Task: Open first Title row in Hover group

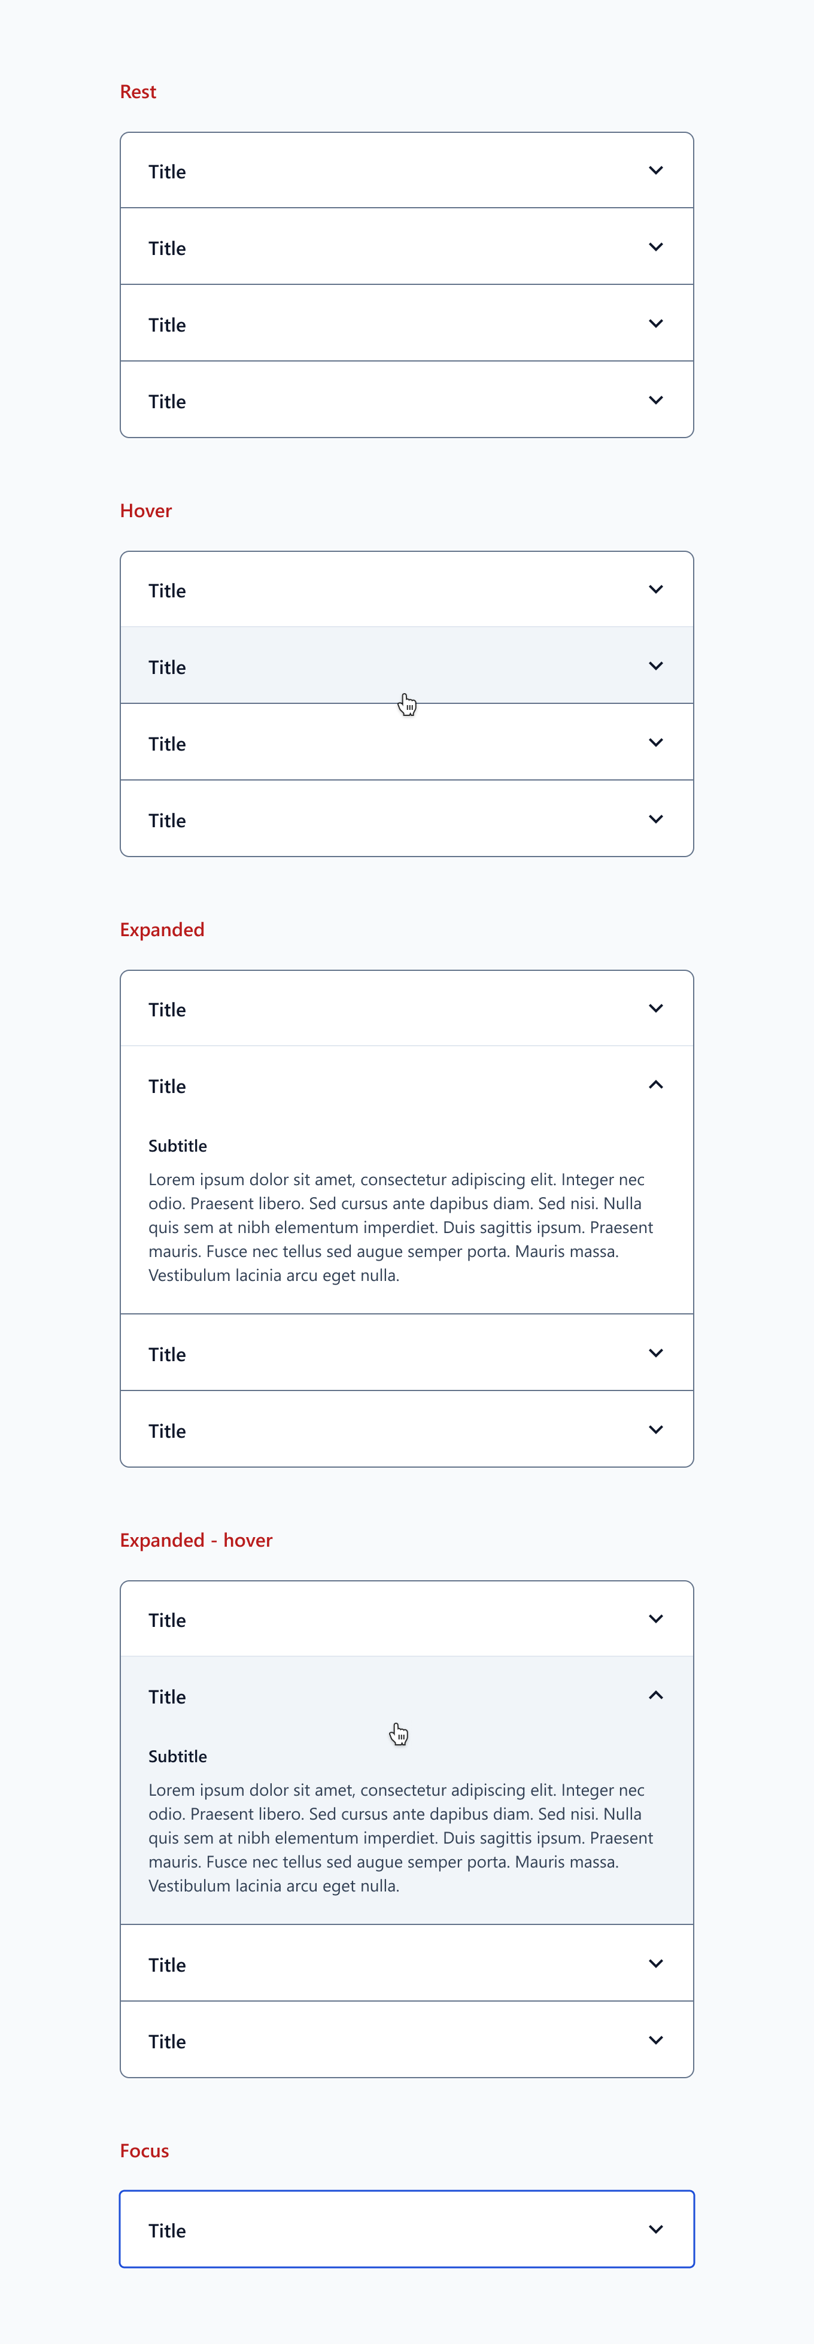Action: coord(406,590)
